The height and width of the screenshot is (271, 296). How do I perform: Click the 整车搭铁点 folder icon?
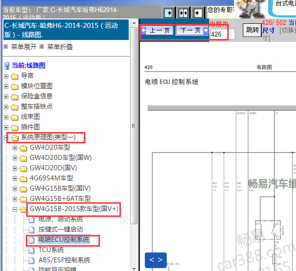15,107
